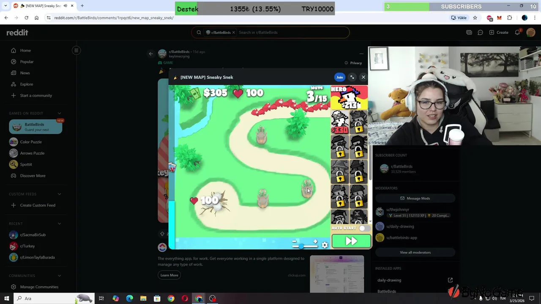Open u/battlebirds-app moderator profile
Image resolution: width=541 pixels, height=304 pixels.
click(402, 238)
